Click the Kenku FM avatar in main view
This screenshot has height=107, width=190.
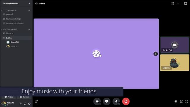pyautogui.click(x=96, y=53)
